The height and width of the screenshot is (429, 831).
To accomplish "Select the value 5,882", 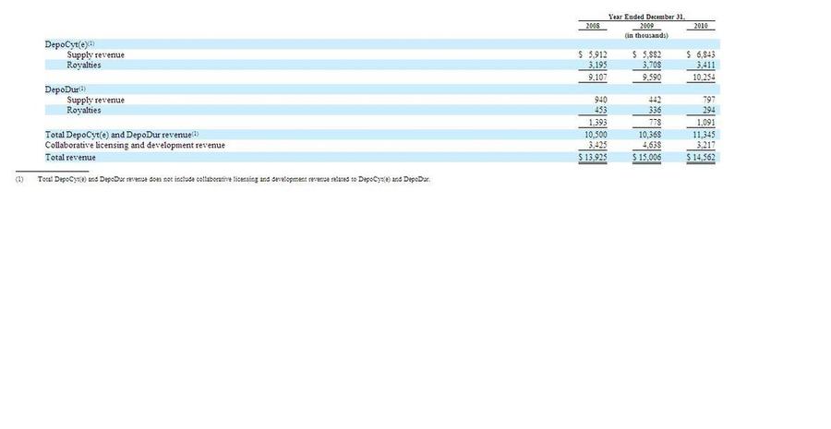I will (651, 54).
